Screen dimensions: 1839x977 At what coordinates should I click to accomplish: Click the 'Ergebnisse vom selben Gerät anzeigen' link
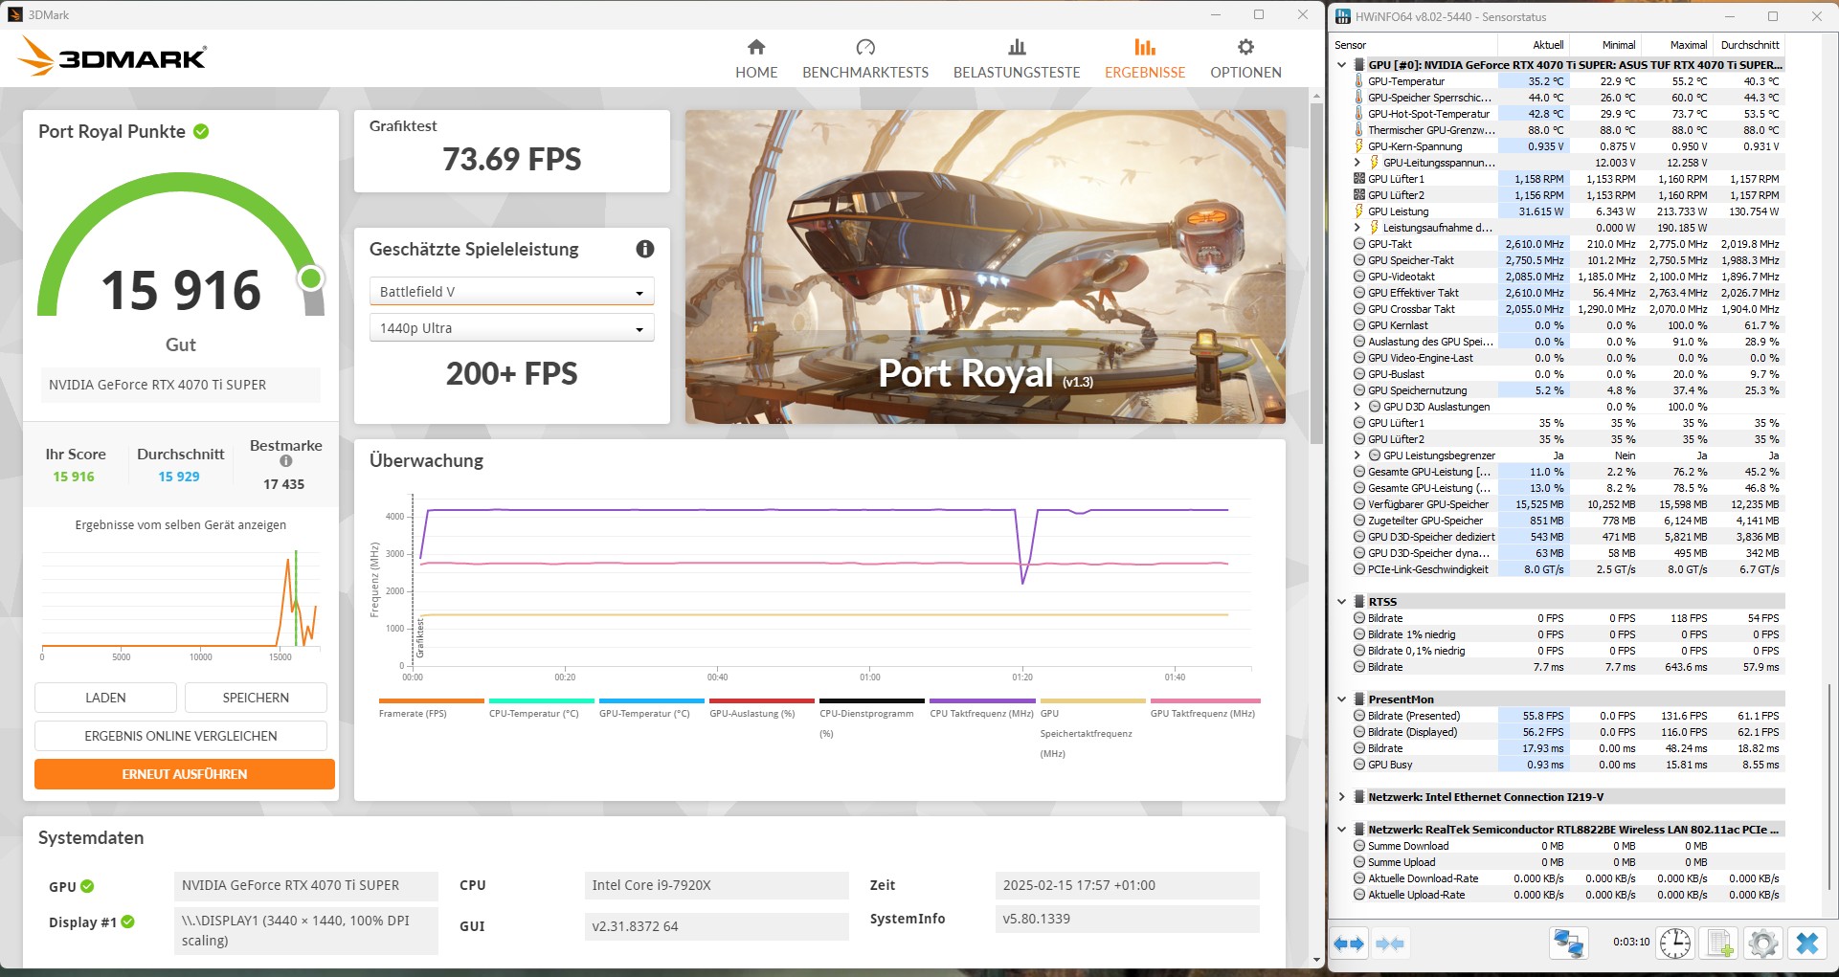(x=181, y=524)
